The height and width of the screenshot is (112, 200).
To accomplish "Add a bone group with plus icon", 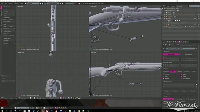I will click(x=196, y=84).
